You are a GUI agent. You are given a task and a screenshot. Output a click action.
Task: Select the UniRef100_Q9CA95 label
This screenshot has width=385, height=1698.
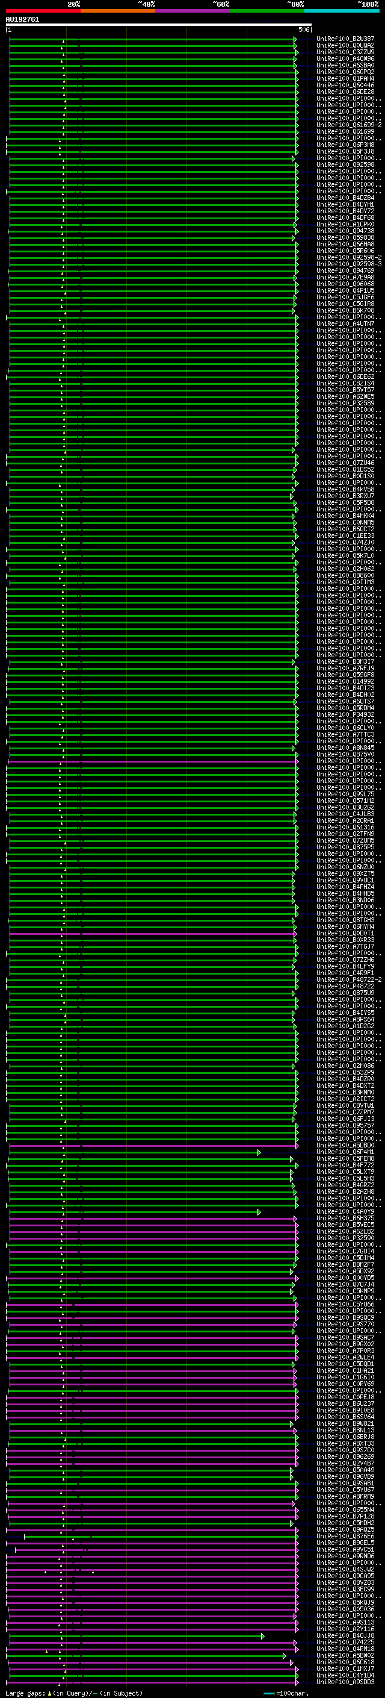(345, 1575)
